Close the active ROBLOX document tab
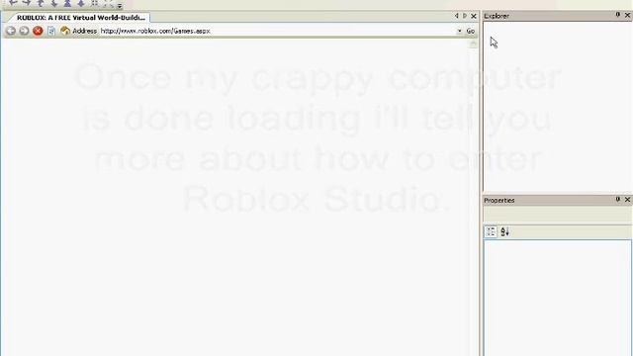Screen dimensions: 633x356 [474, 16]
